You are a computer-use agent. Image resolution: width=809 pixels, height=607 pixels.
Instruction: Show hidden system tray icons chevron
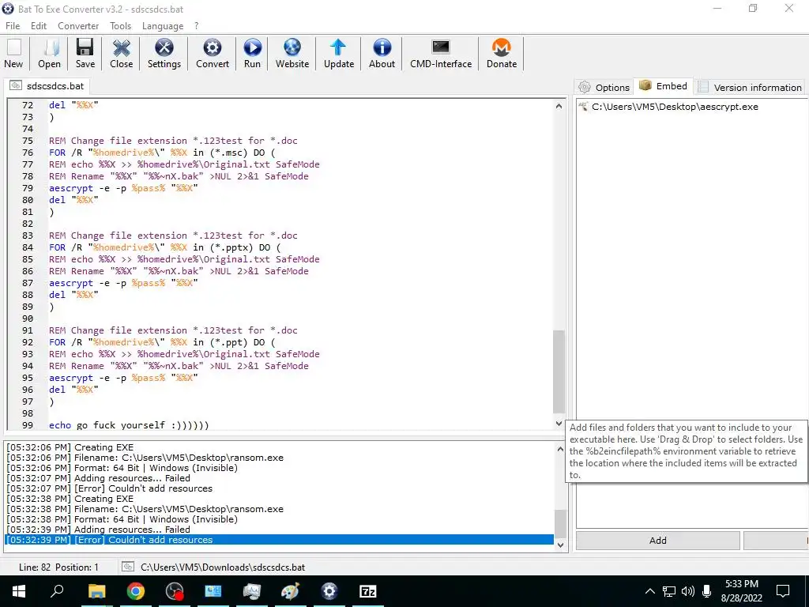650,591
